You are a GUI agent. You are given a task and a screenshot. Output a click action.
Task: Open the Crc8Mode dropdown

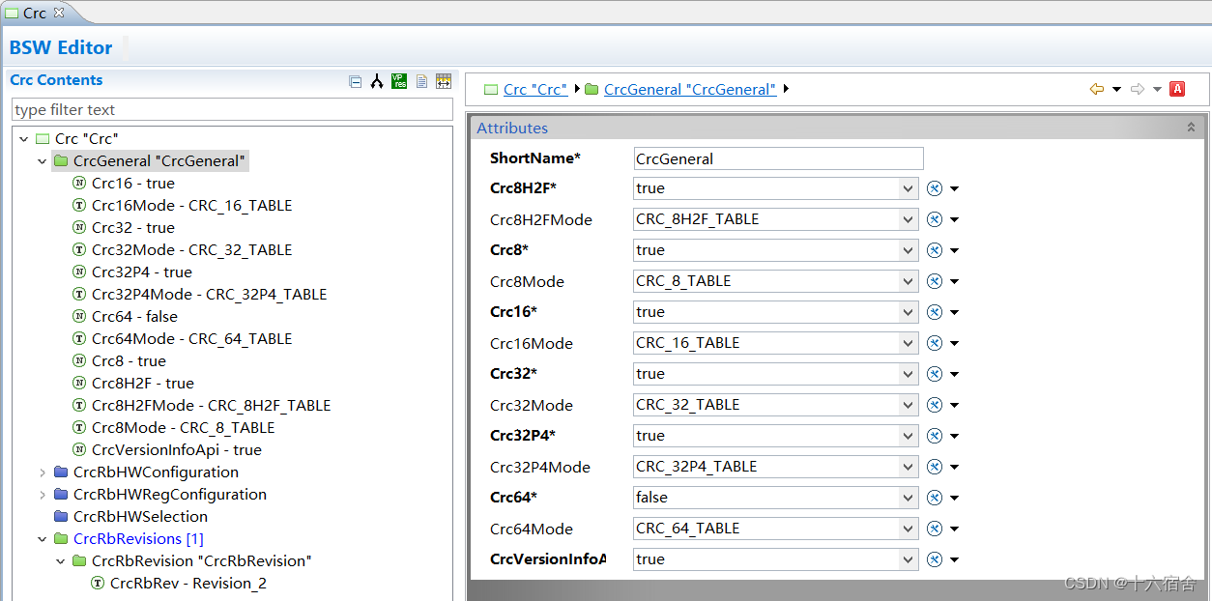coord(908,281)
